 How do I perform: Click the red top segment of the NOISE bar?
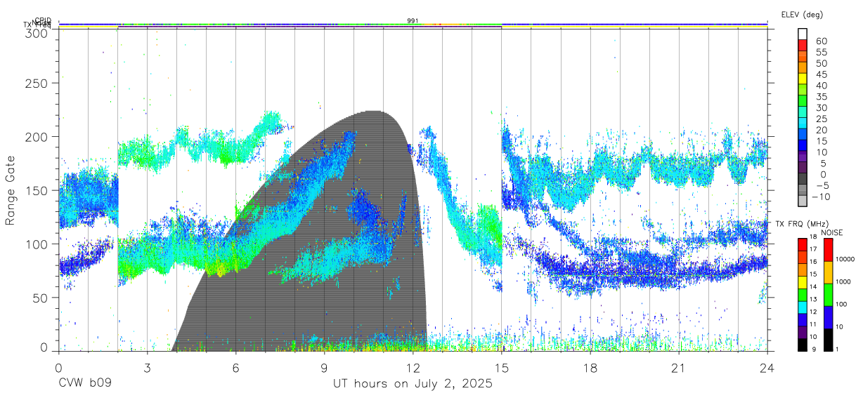coord(827,249)
